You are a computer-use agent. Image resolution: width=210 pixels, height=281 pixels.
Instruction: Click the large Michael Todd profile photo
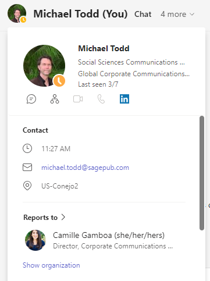pyautogui.click(x=44, y=66)
